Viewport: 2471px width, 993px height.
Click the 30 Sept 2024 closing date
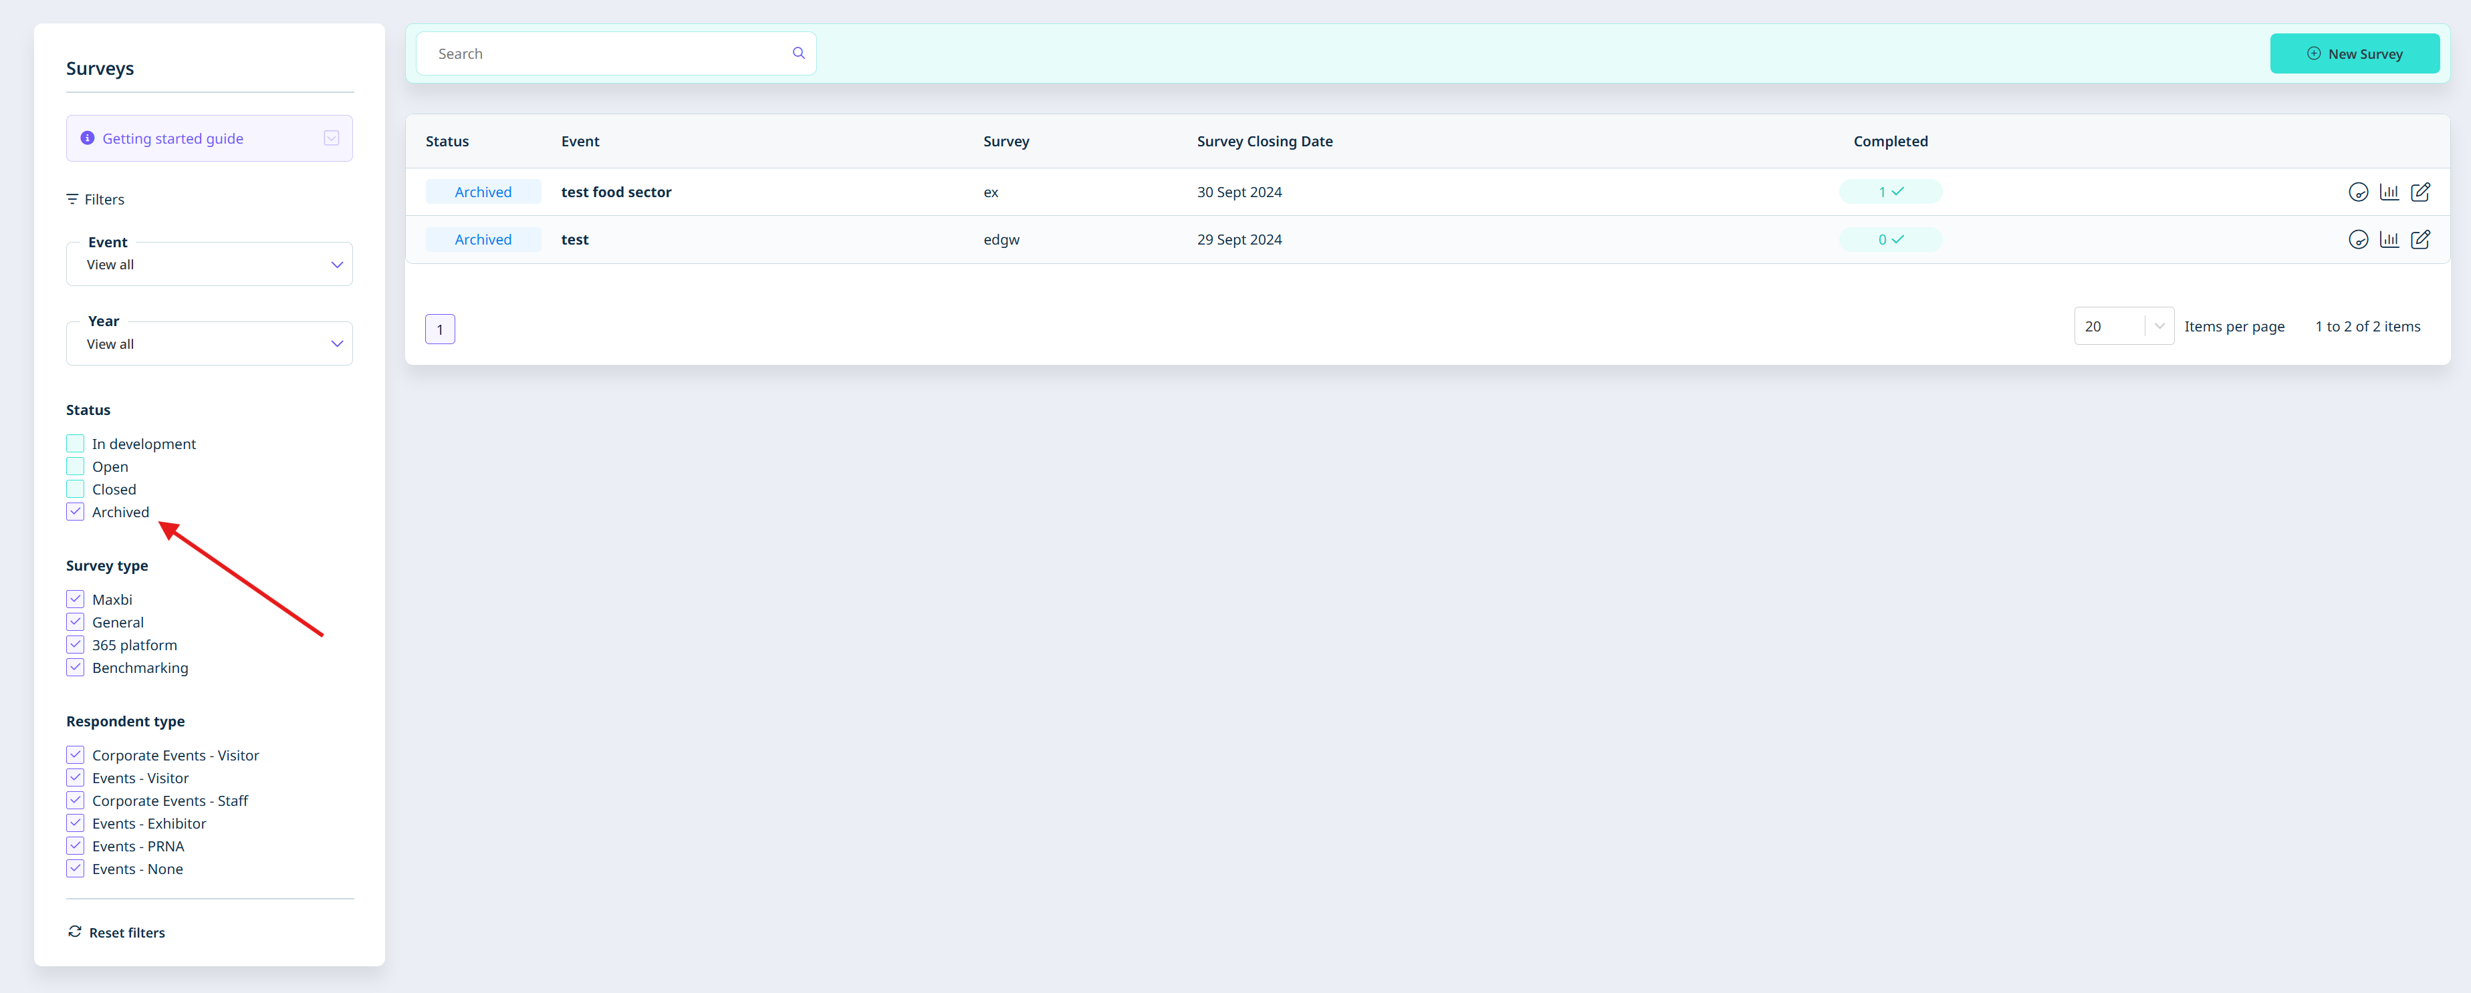[1240, 192]
